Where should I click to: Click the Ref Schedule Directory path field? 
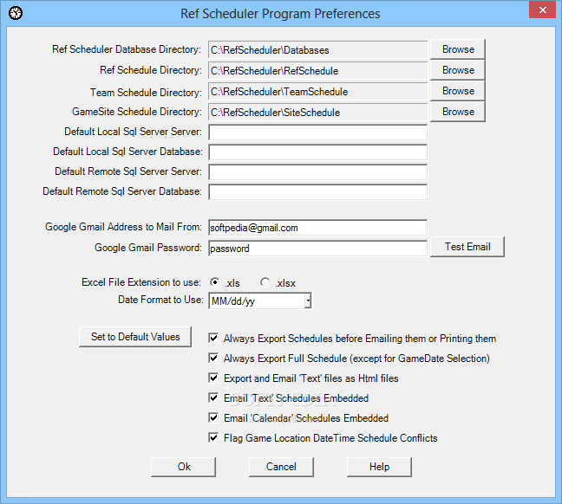[x=317, y=70]
